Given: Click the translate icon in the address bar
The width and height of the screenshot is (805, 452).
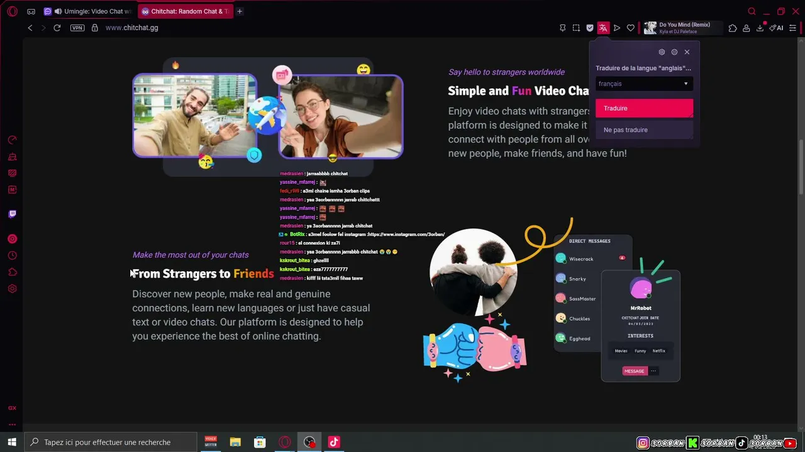Looking at the screenshot, I should (x=603, y=28).
